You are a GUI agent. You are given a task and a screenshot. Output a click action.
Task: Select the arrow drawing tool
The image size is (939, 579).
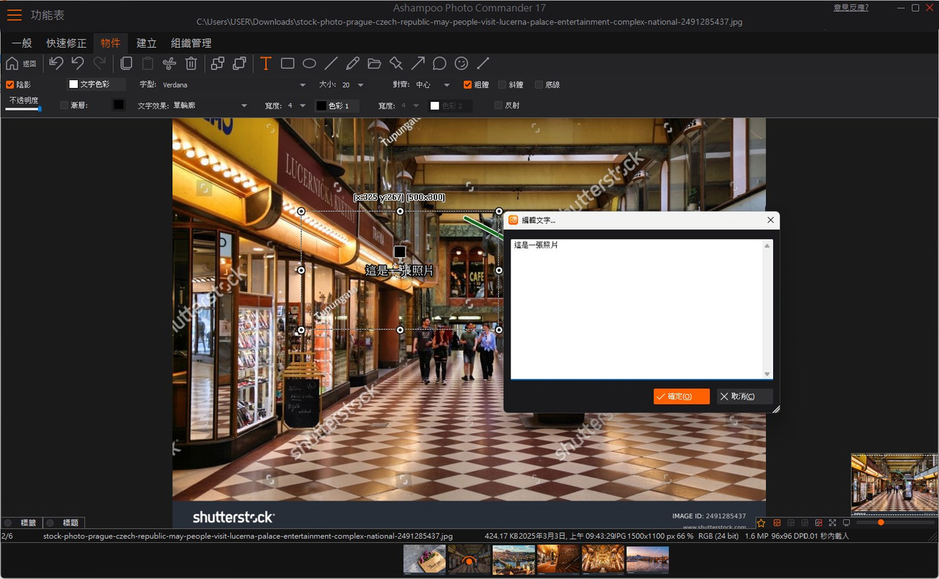pos(417,64)
